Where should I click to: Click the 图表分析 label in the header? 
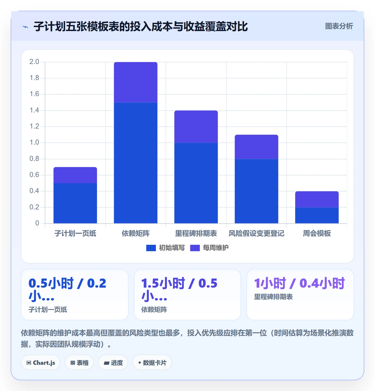pos(339,26)
